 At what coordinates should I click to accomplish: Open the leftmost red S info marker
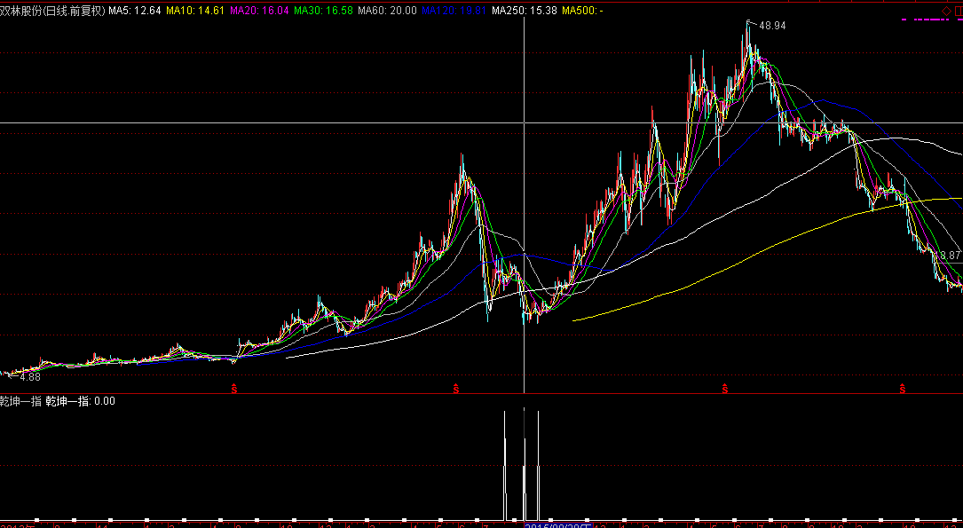point(234,388)
